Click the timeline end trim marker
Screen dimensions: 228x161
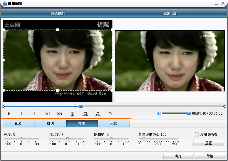pyautogui.click(x=224, y=107)
